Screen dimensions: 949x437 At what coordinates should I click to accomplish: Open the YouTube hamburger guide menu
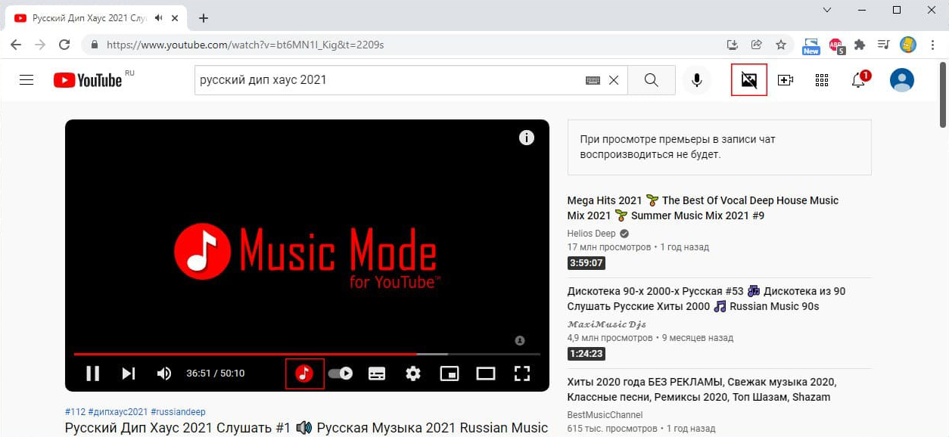26,80
